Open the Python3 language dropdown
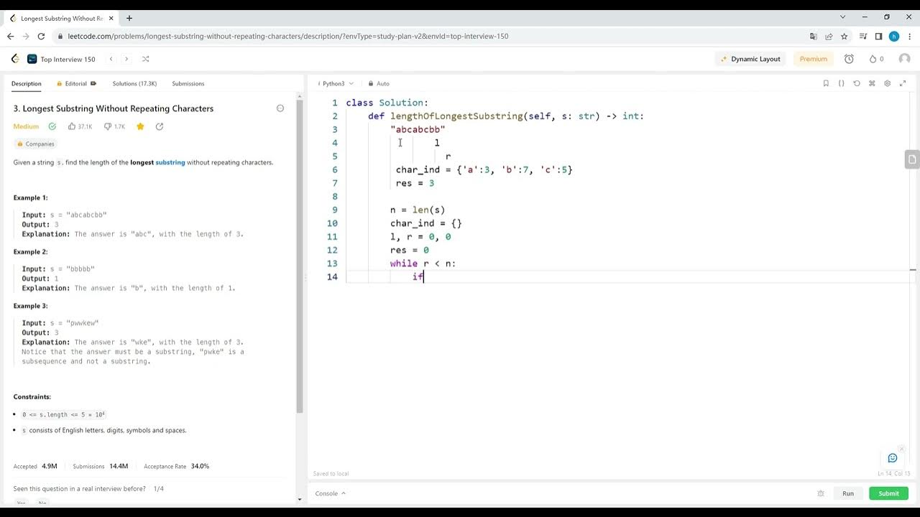This screenshot has height=517, width=920. [336, 83]
